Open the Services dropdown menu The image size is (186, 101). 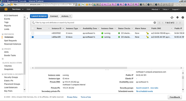18,9
